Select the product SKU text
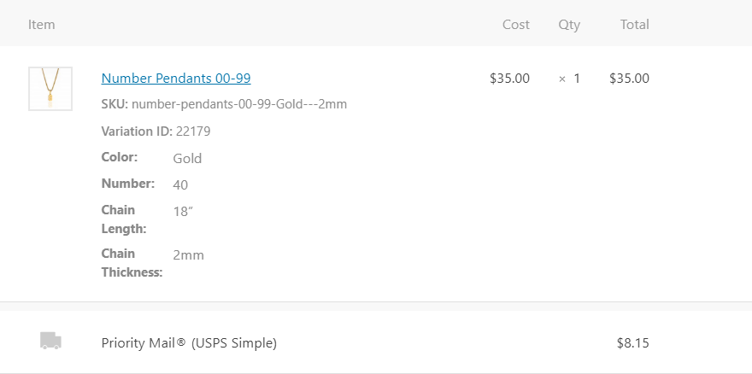Screen dimensions: 752x374 [x=224, y=104]
